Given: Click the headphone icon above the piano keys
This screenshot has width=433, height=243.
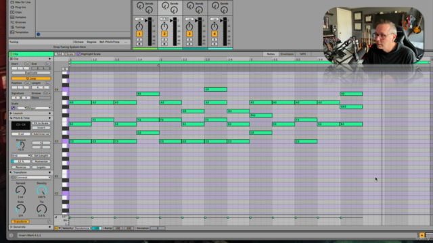Looking at the screenshot, I should click(x=65, y=69).
